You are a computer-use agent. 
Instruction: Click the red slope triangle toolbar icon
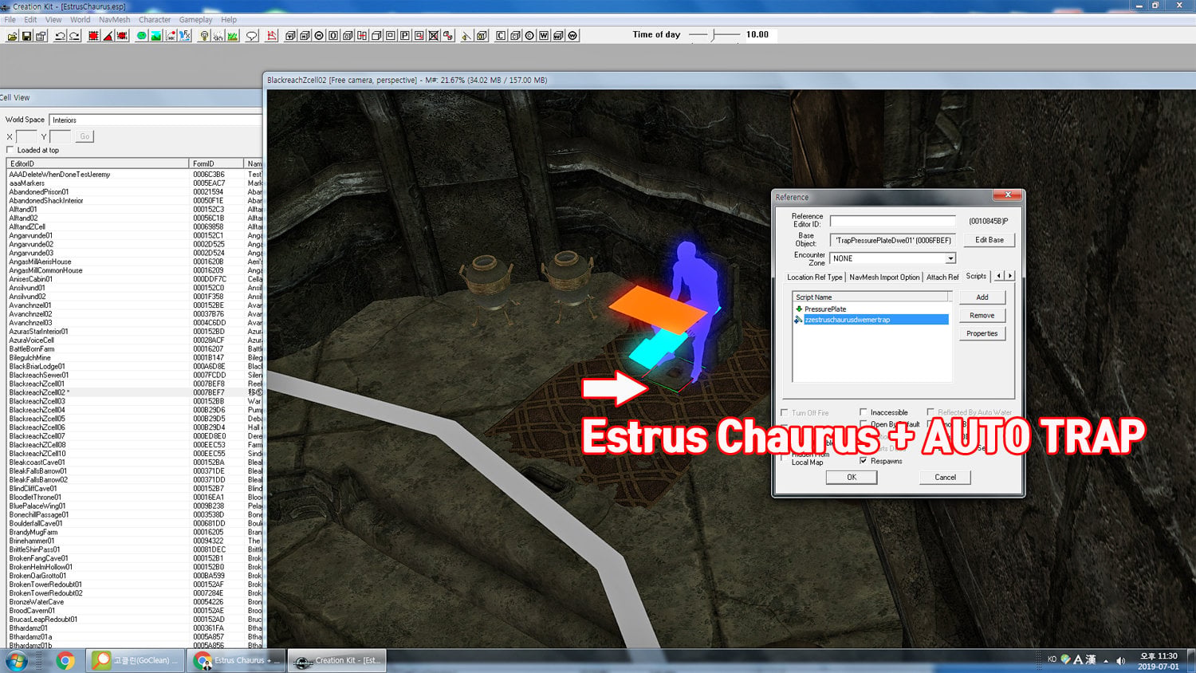[x=108, y=36]
